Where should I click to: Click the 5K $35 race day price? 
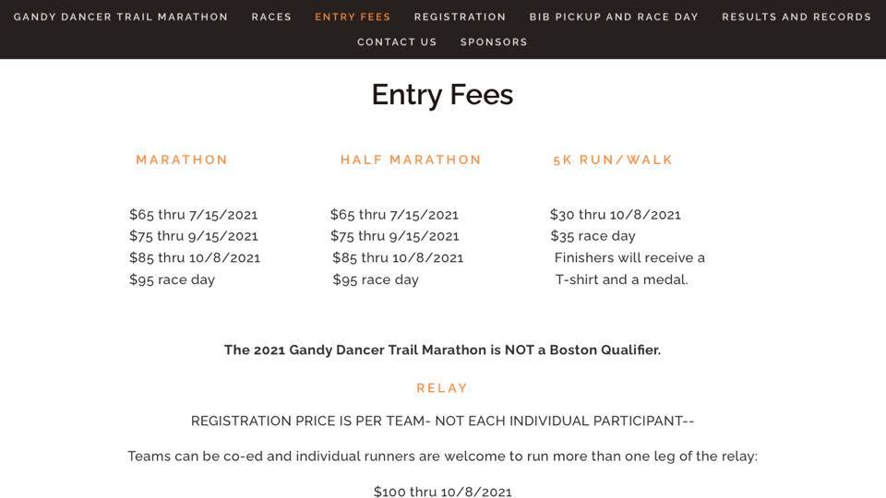[x=593, y=236]
